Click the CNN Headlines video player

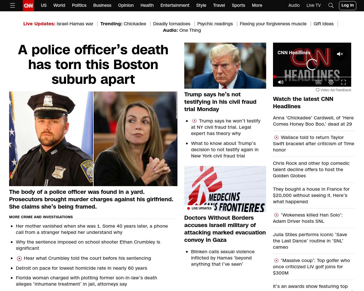coord(312,65)
